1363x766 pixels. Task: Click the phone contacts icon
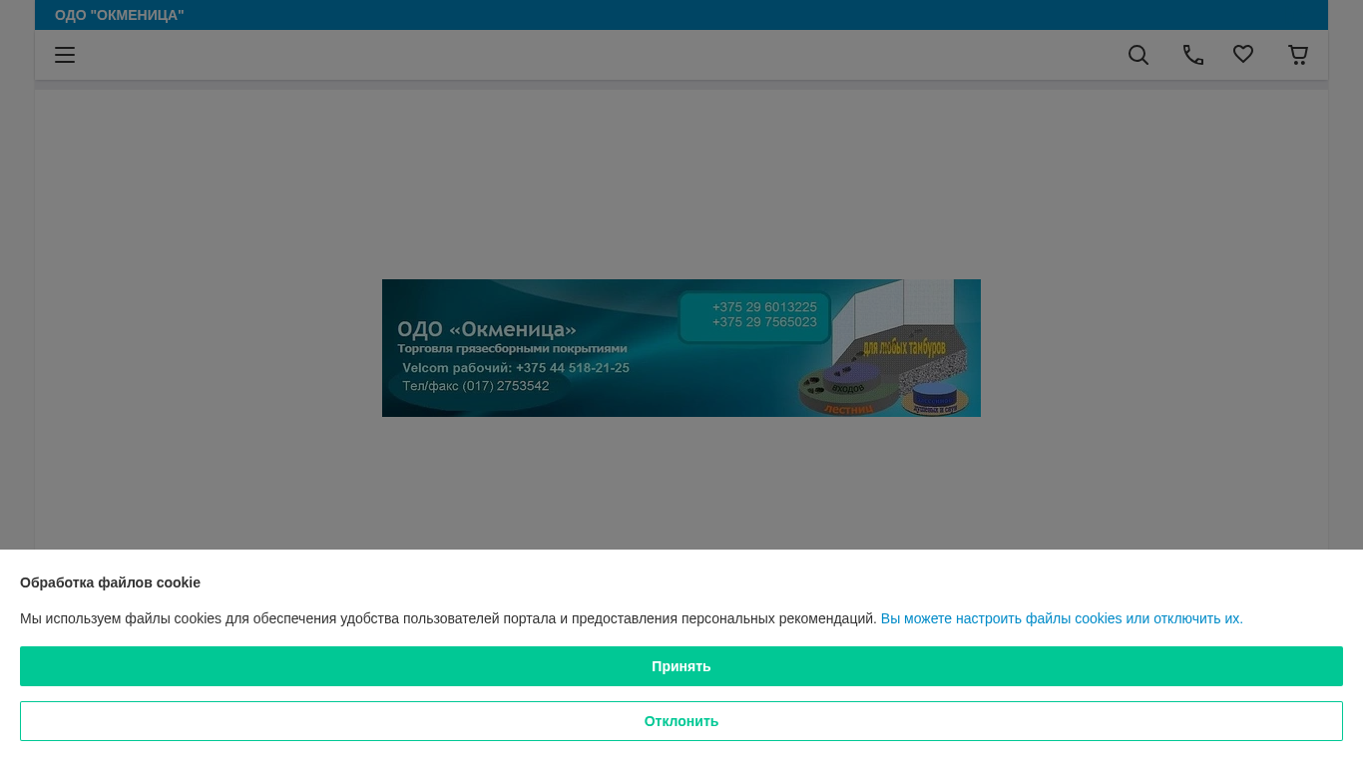click(1193, 55)
